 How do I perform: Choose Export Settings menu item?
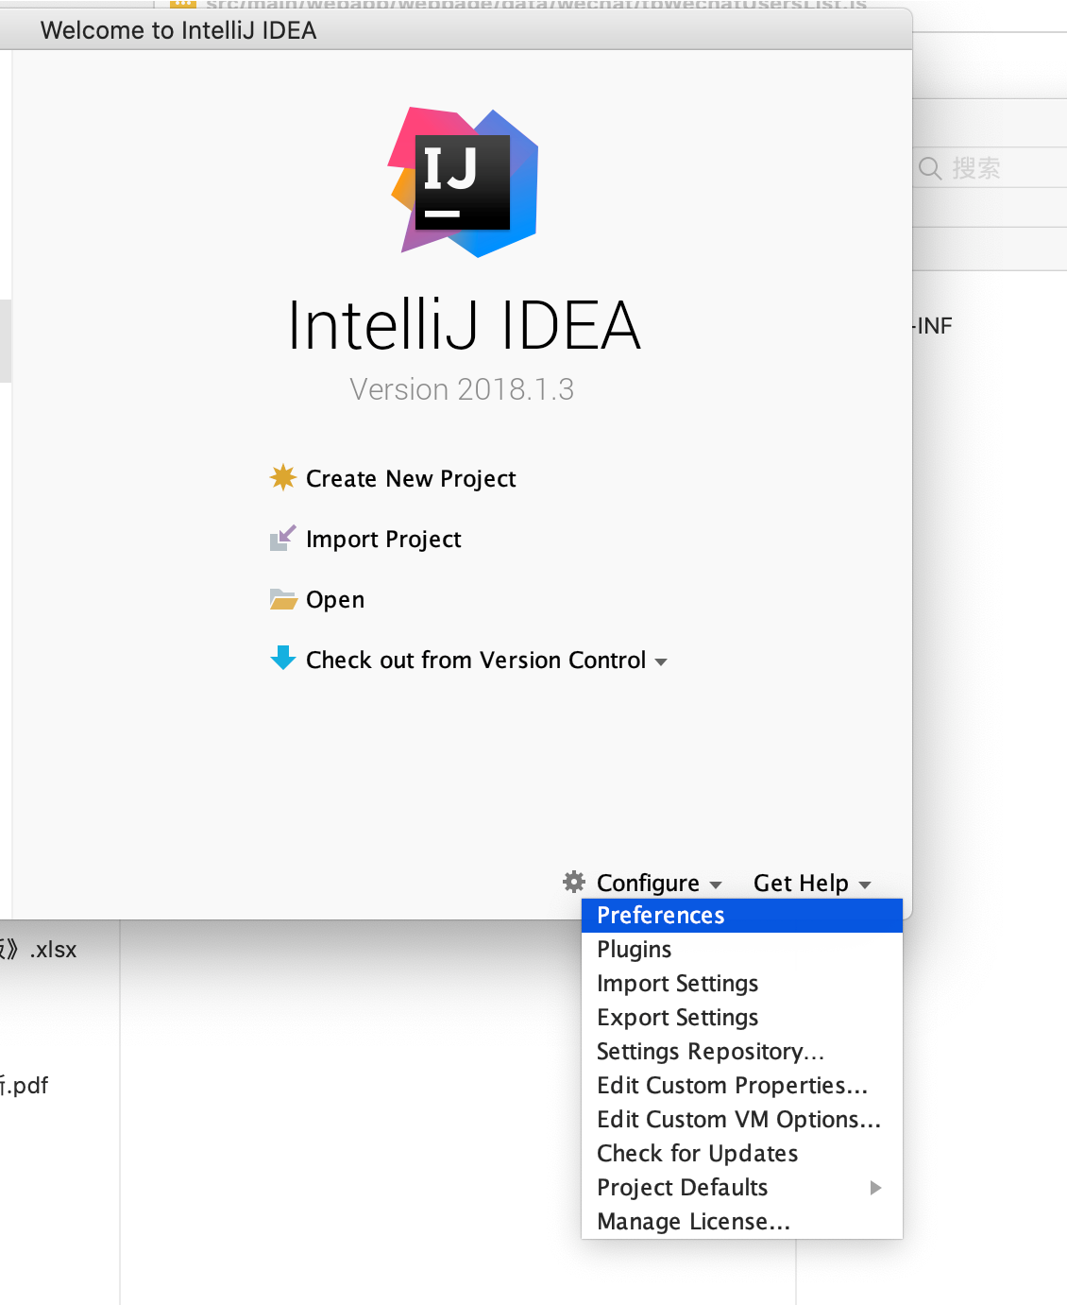point(742,1018)
